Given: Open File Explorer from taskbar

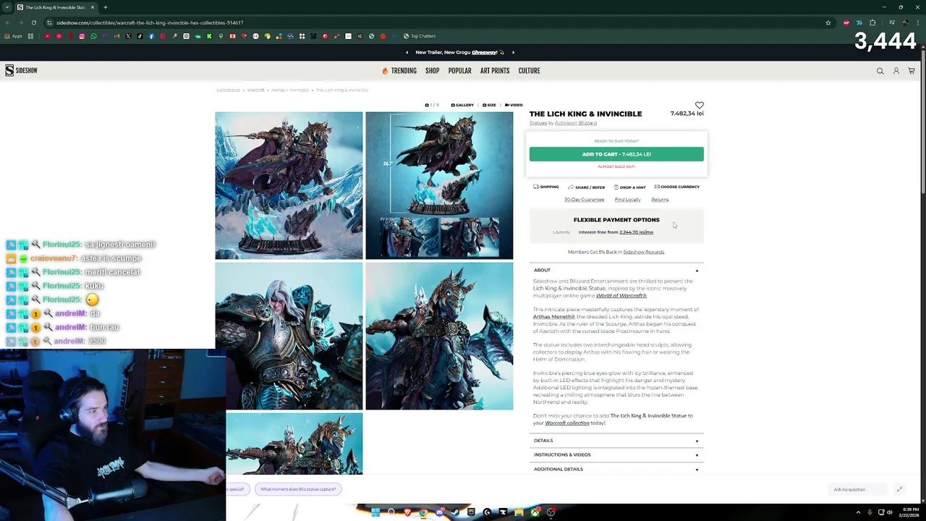Looking at the screenshot, I should click(519, 512).
